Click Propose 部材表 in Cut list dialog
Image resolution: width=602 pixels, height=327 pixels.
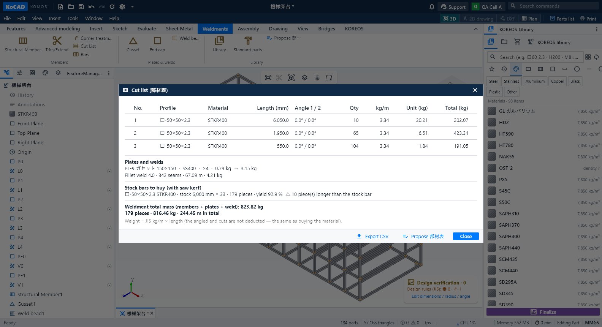[423, 236]
